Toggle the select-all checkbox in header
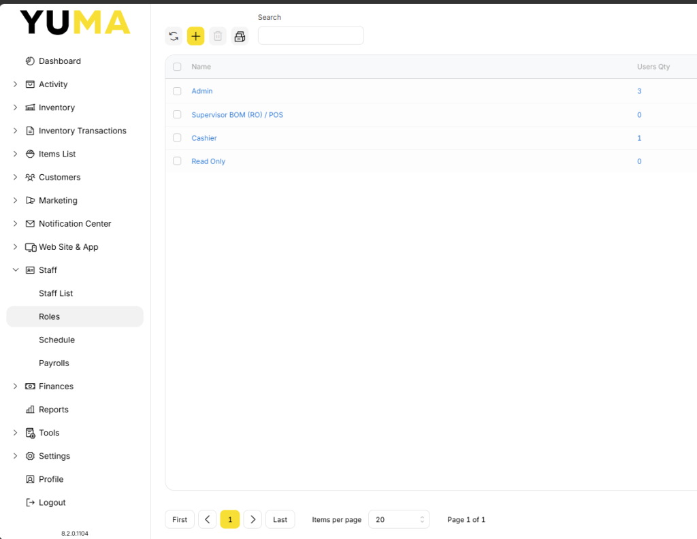The image size is (697, 539). (x=177, y=67)
